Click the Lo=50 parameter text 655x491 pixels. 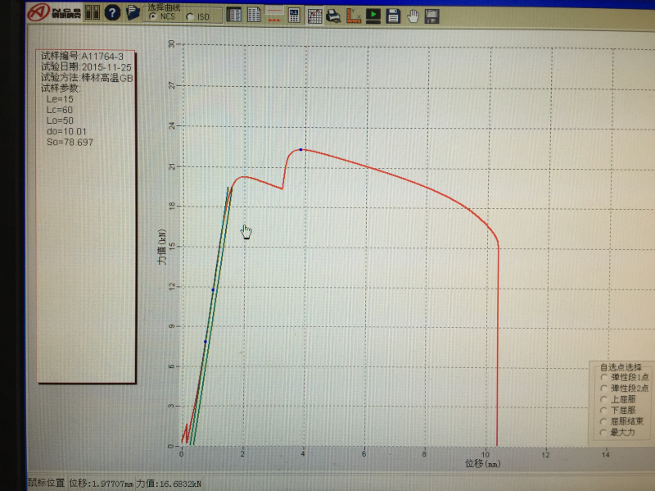coord(60,120)
